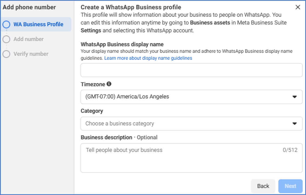Close the Create WhatsApp Business profile dialog

click(298, 7)
